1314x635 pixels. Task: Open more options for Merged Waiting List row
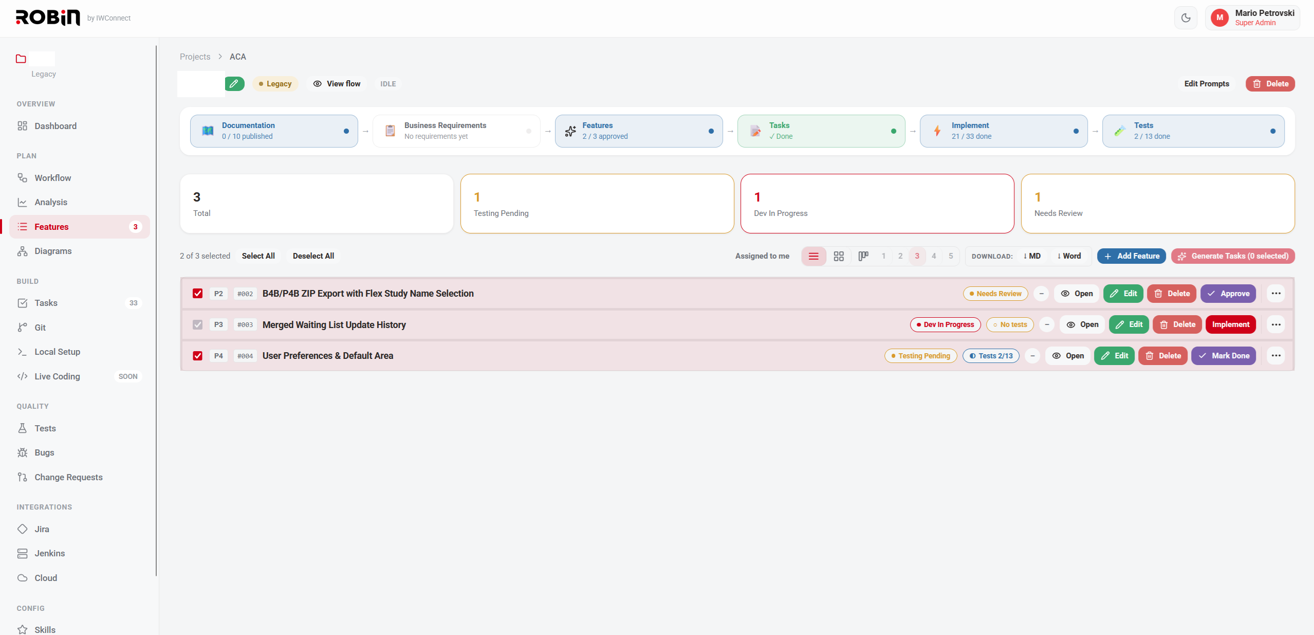coord(1275,324)
